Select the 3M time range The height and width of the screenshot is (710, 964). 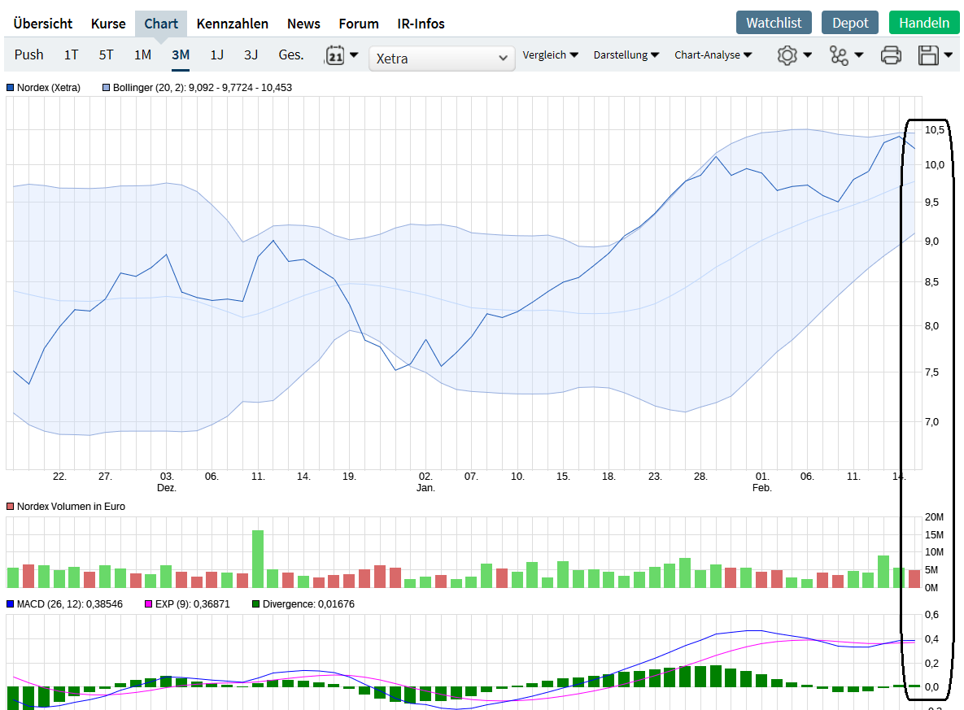181,54
